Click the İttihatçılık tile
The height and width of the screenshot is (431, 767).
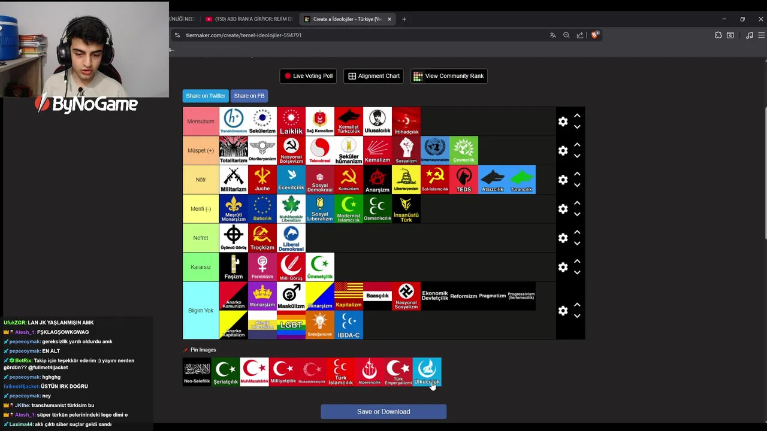(406, 122)
